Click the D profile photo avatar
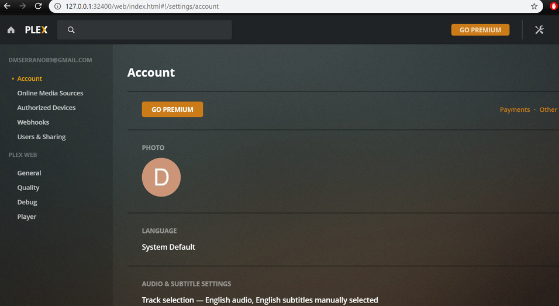 click(x=161, y=177)
